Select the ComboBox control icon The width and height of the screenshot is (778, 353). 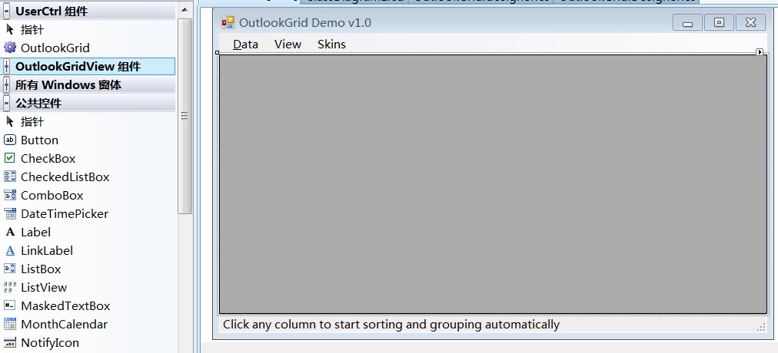click(x=9, y=195)
